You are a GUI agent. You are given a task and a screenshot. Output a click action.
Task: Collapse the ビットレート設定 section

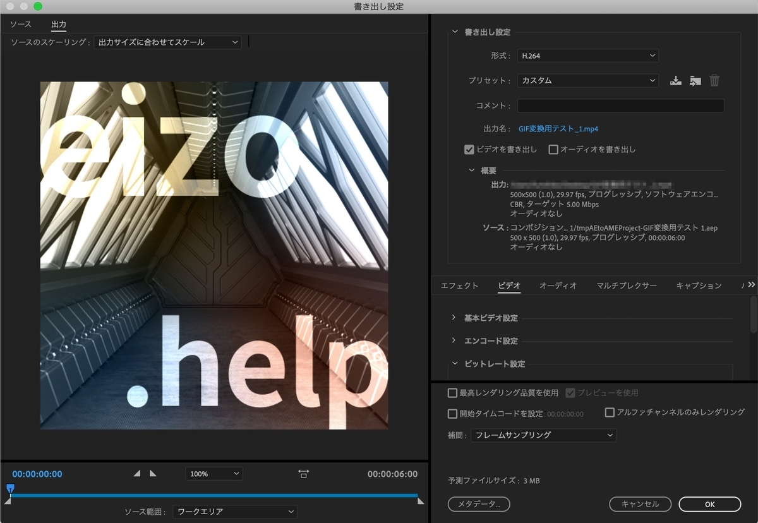[x=455, y=364]
